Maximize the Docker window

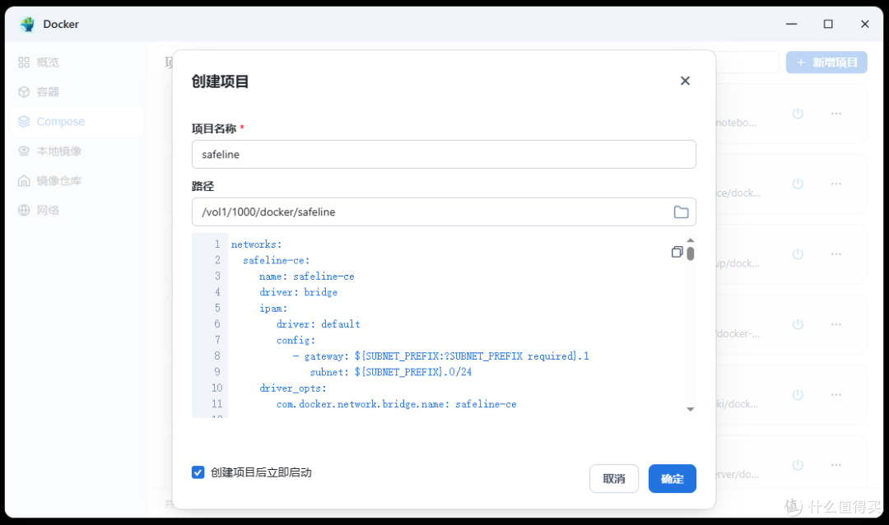828,24
